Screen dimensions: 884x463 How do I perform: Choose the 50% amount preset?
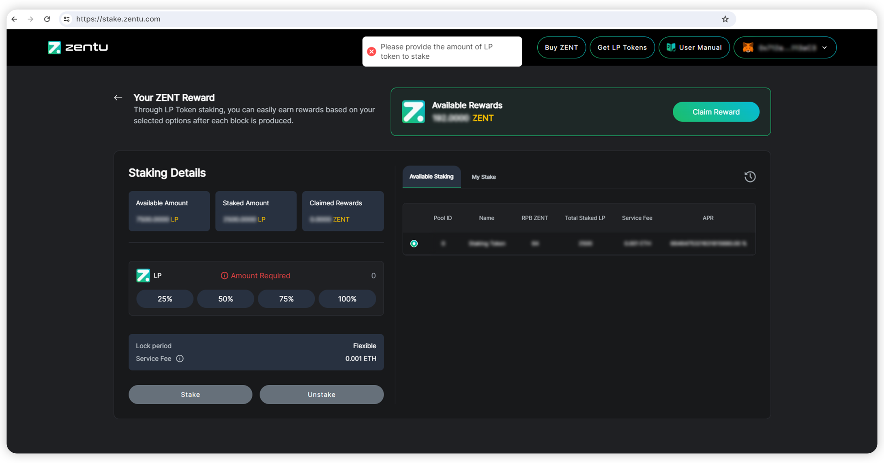[x=225, y=299]
